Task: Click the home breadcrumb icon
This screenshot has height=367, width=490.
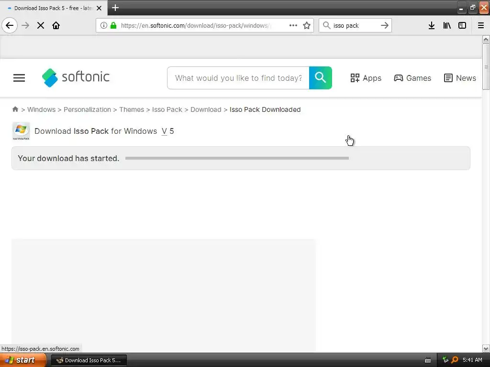Action: 15,109
